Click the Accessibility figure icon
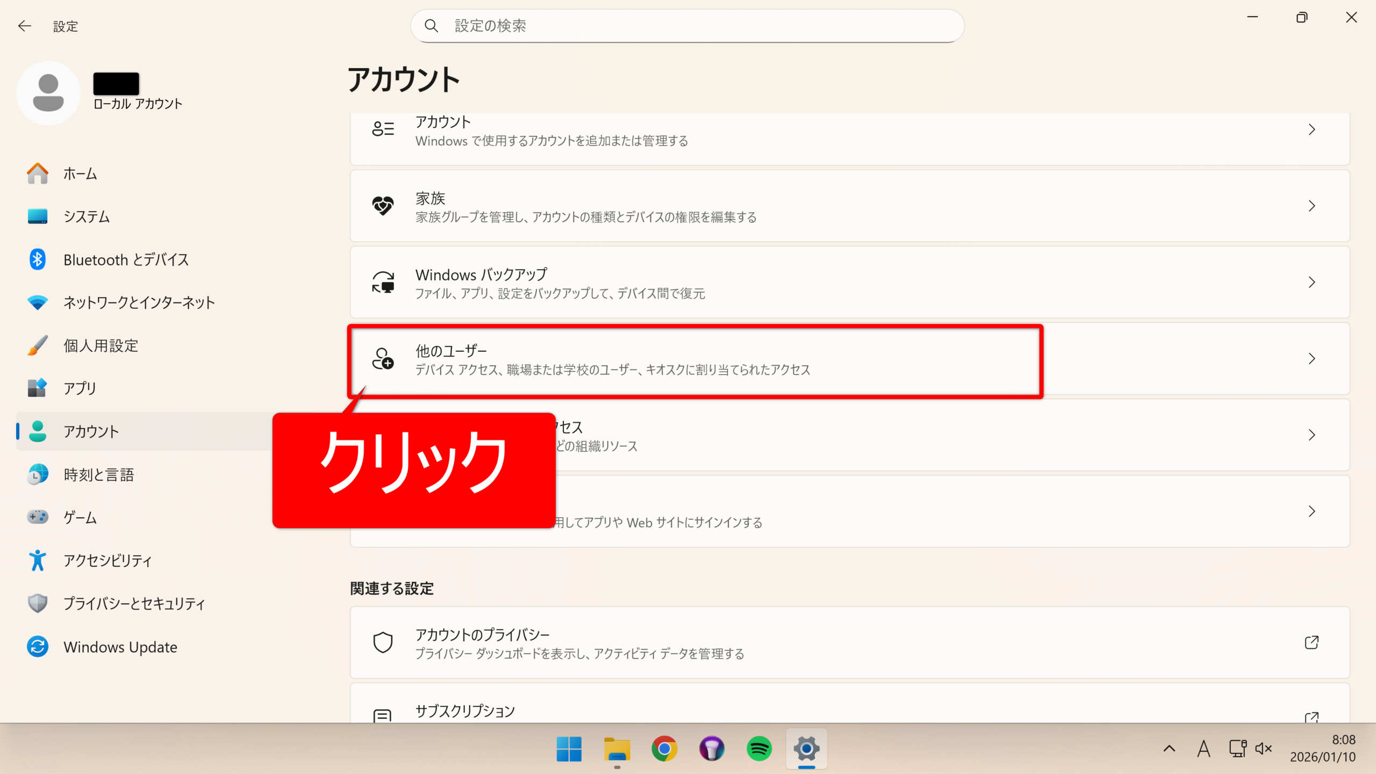 [37, 560]
